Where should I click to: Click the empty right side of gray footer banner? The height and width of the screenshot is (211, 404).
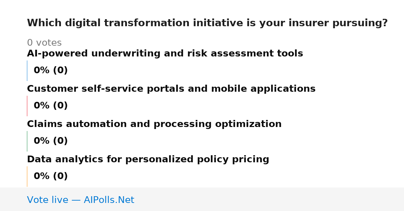click(269, 199)
